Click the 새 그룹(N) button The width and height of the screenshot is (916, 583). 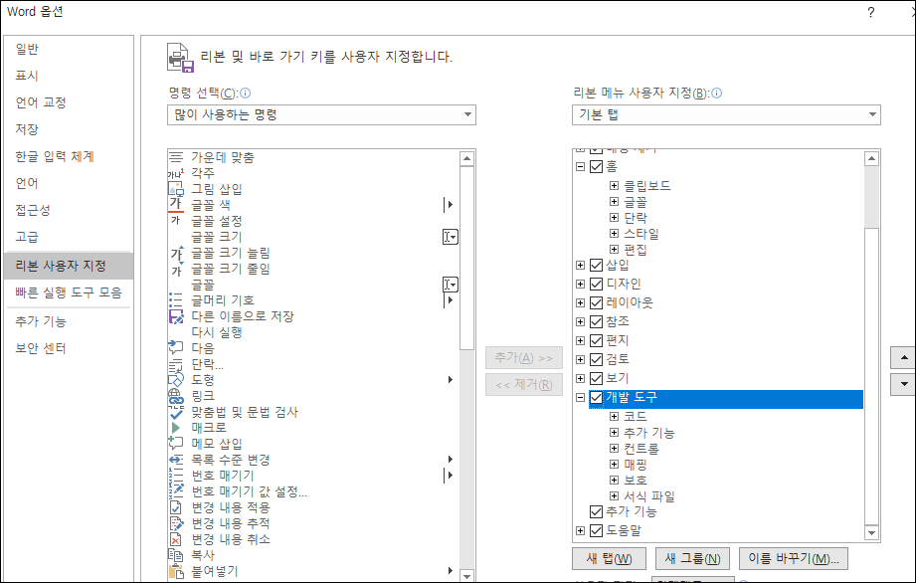[x=692, y=558]
